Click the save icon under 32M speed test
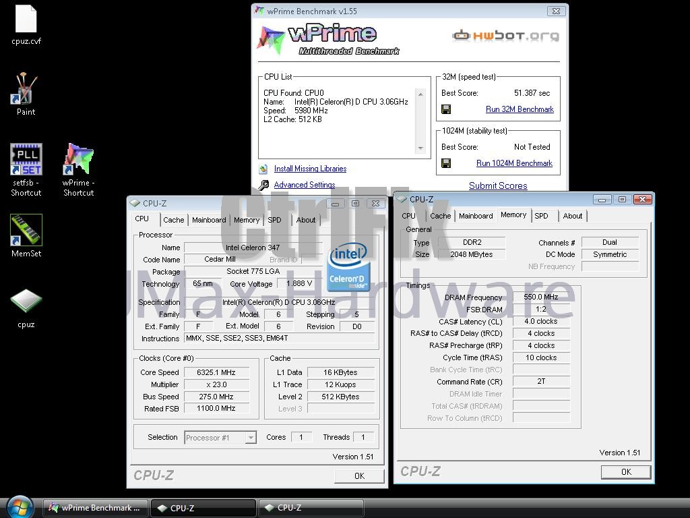Viewport: 690px width, 518px height. tap(446, 109)
